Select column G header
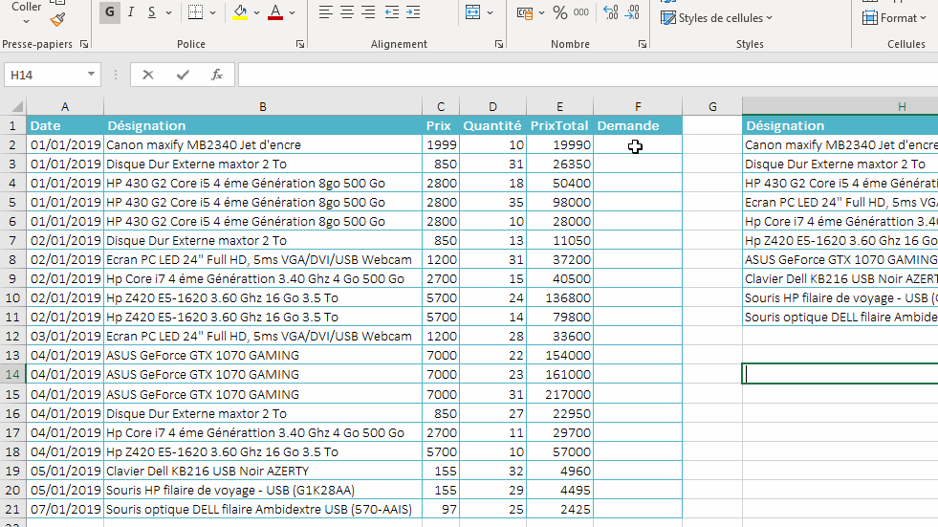938x527 pixels. tap(712, 106)
